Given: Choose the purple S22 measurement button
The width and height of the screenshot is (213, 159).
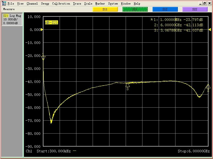Looking at the screenshot, I should point(195,9).
